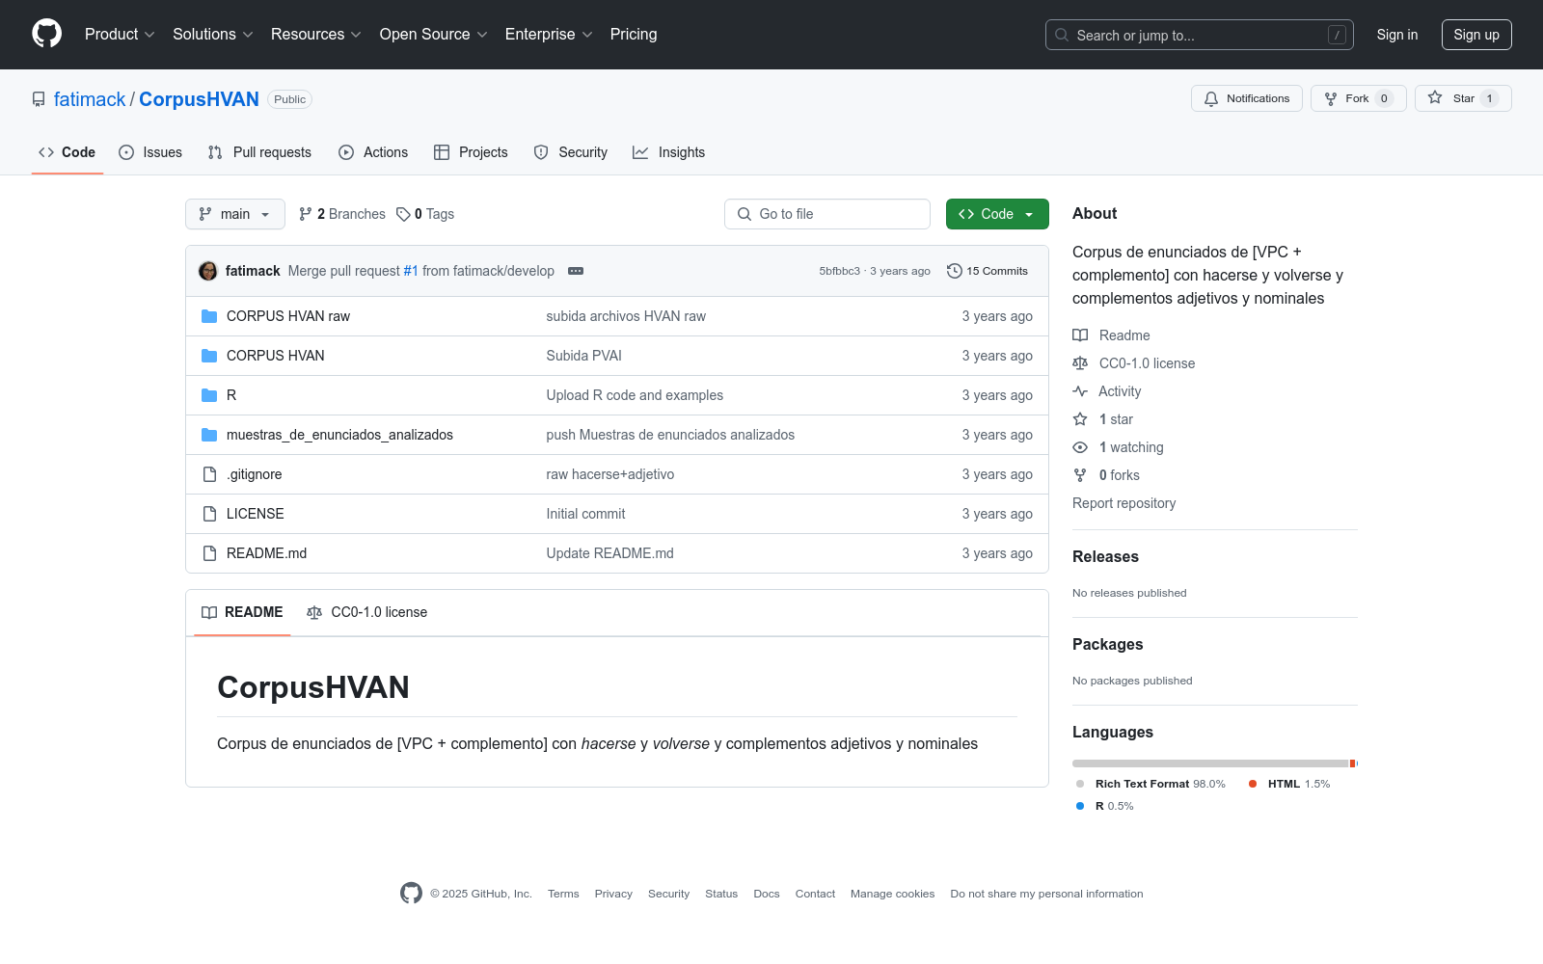Image resolution: width=1543 pixels, height=964 pixels.
Task: Click the languages bar gray Rich Text segment
Action: (x=1210, y=763)
